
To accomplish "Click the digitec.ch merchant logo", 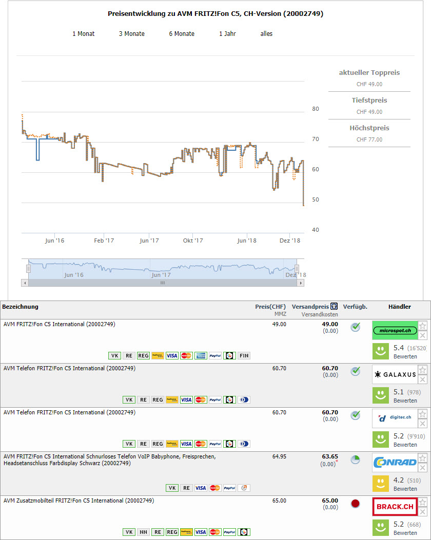I will [x=394, y=418].
